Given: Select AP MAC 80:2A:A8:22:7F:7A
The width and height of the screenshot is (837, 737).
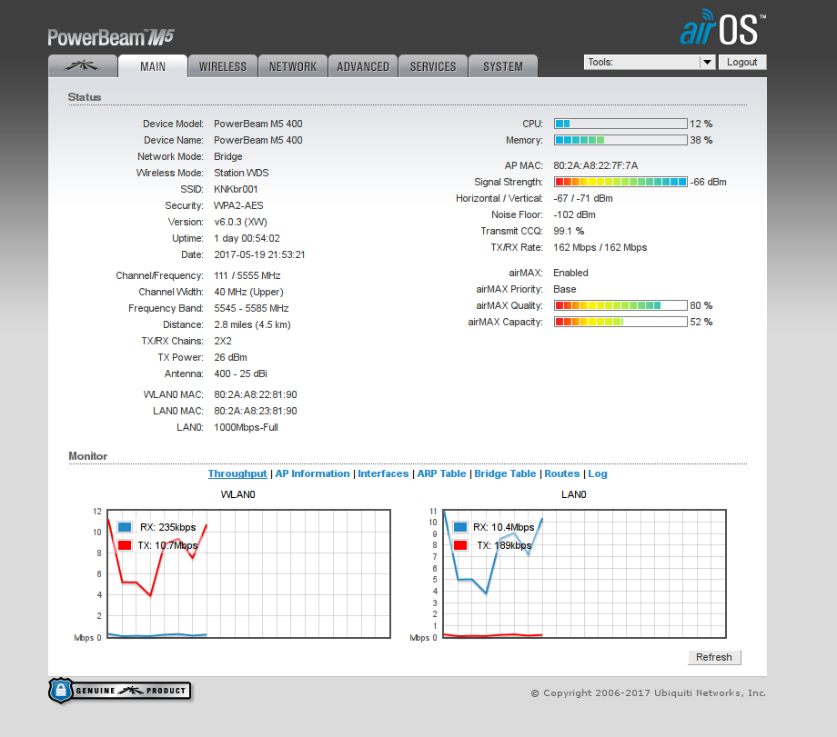Looking at the screenshot, I should point(596,165).
